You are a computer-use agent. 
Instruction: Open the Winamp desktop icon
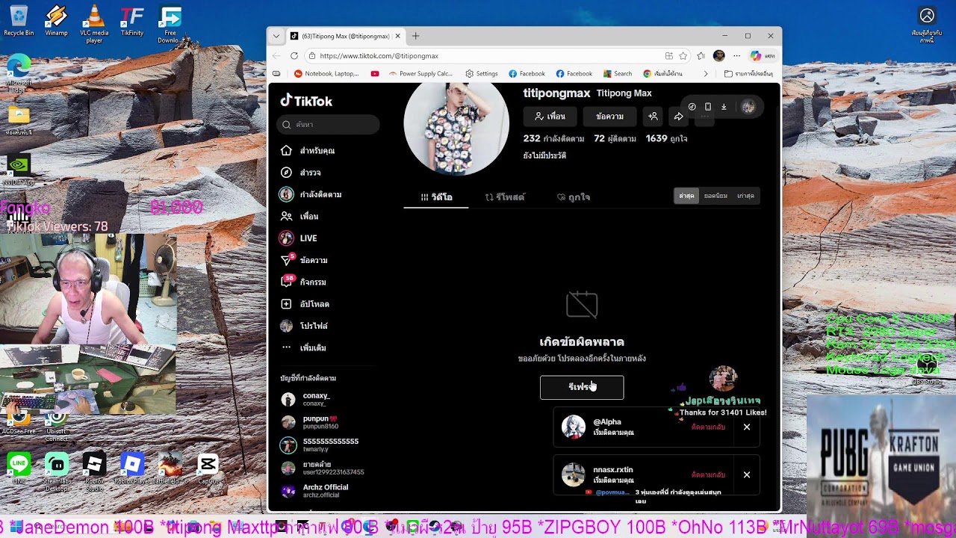56,21
